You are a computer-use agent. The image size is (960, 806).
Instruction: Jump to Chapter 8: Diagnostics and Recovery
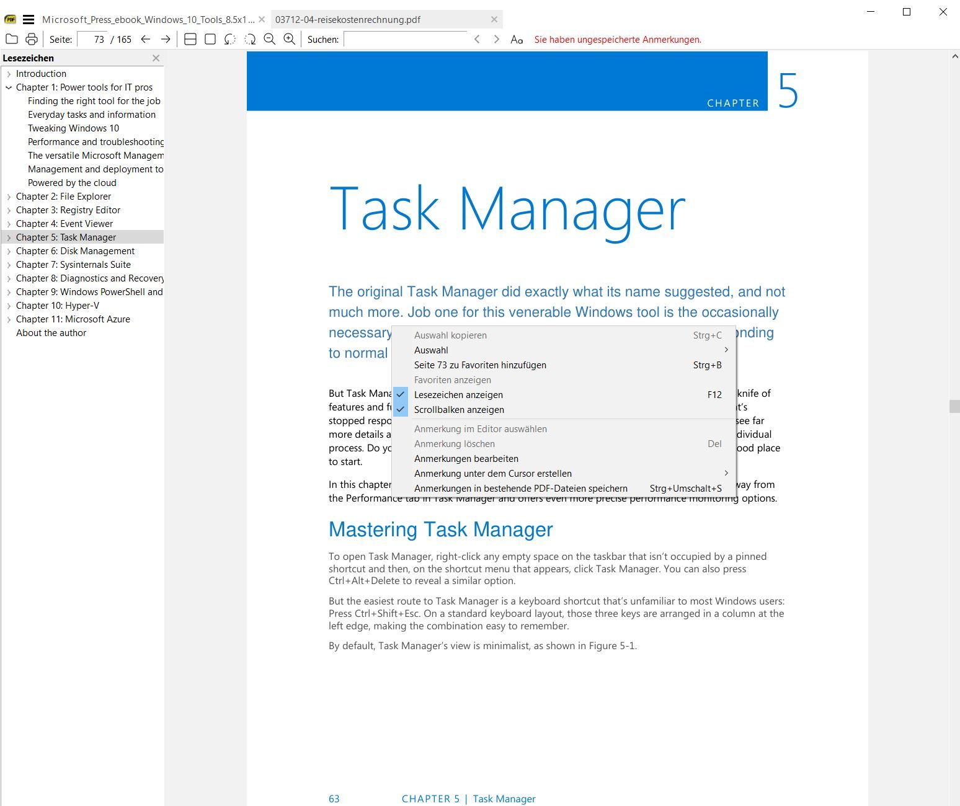[x=90, y=278]
